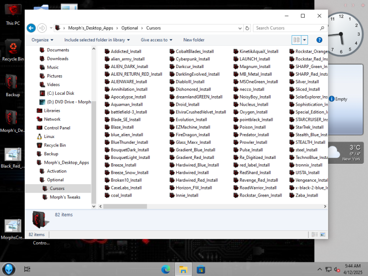
Task: Select Network in the navigation pane
Action: 52,119
